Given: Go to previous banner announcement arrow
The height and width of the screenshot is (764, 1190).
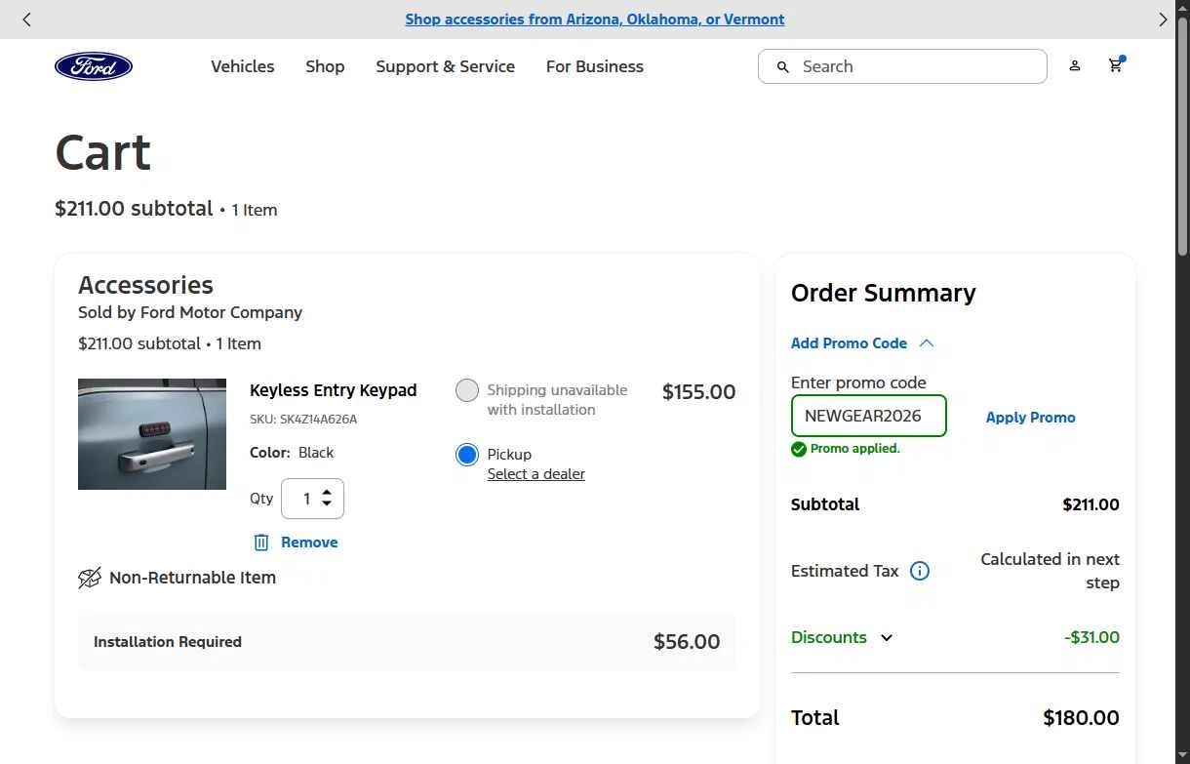Looking at the screenshot, I should point(26,20).
